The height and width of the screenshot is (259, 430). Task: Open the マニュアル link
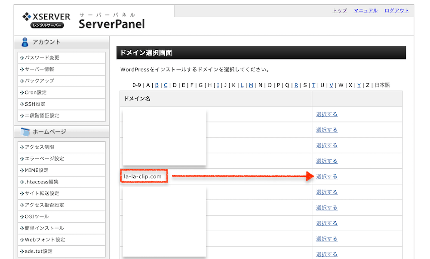click(365, 11)
